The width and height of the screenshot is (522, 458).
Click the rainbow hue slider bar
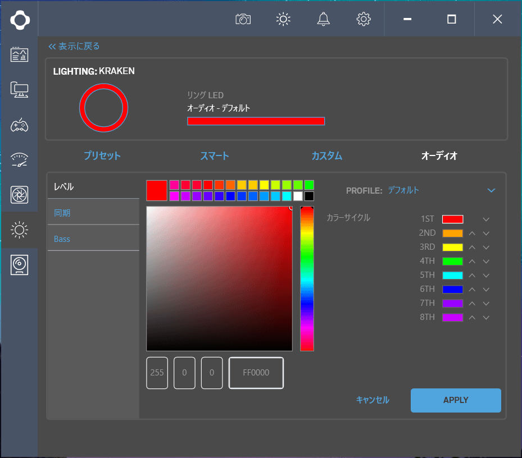tap(307, 279)
